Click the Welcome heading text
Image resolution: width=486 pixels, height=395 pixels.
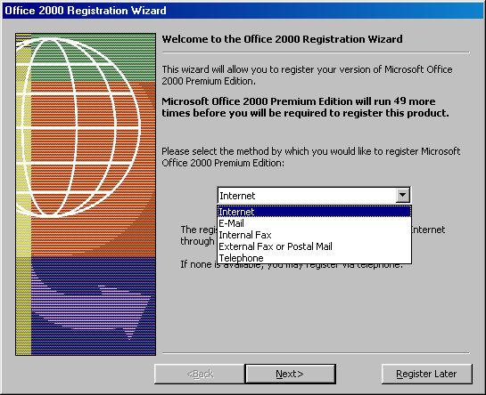coord(282,39)
